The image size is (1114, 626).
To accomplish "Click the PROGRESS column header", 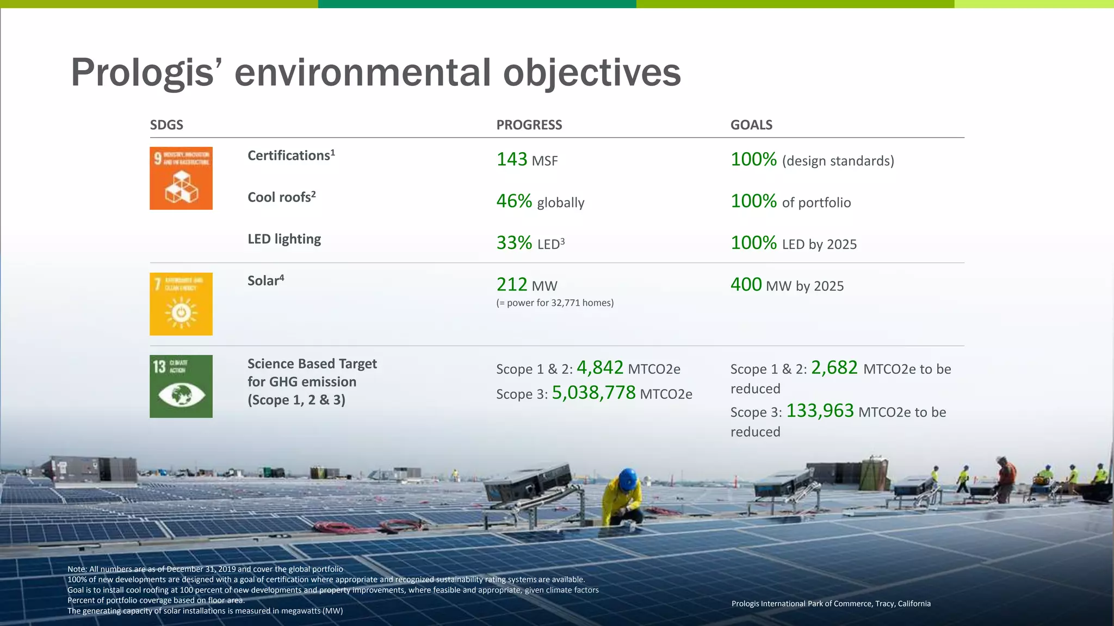I will point(529,125).
